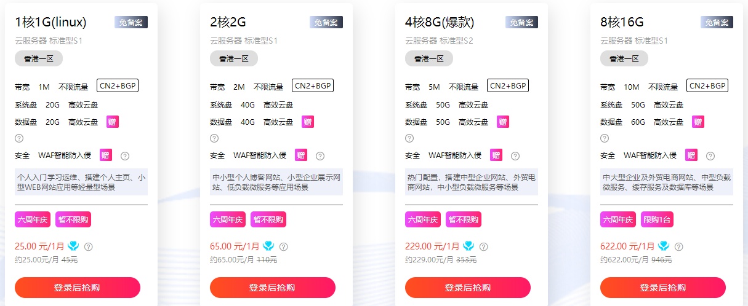Click the blue icon beside the 622.00元 price
This screenshot has height=306, width=748.
[663, 246]
